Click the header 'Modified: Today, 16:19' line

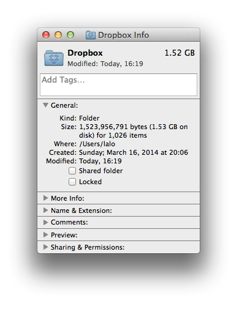click(105, 64)
